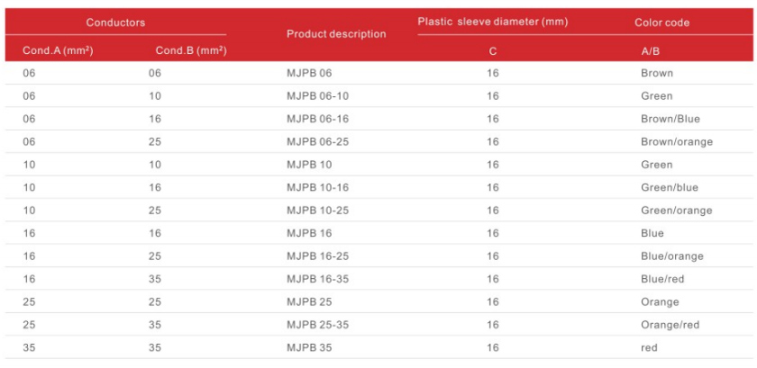Click the MJPB 06-10 product entry
This screenshot has height=368, width=757.
coord(317,96)
